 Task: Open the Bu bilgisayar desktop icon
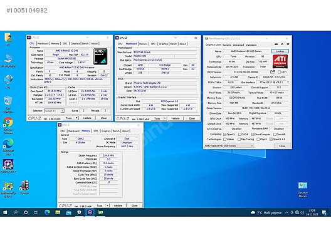(8, 61)
